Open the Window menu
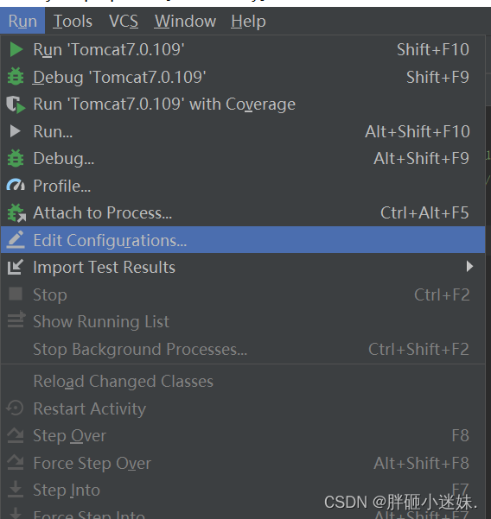The image size is (491, 519). pyautogui.click(x=185, y=22)
